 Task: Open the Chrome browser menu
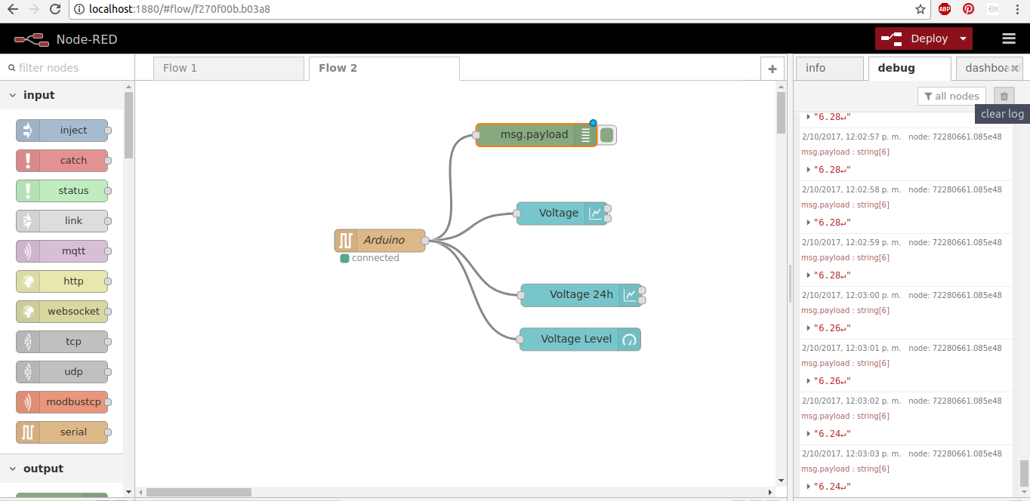[x=1019, y=9]
